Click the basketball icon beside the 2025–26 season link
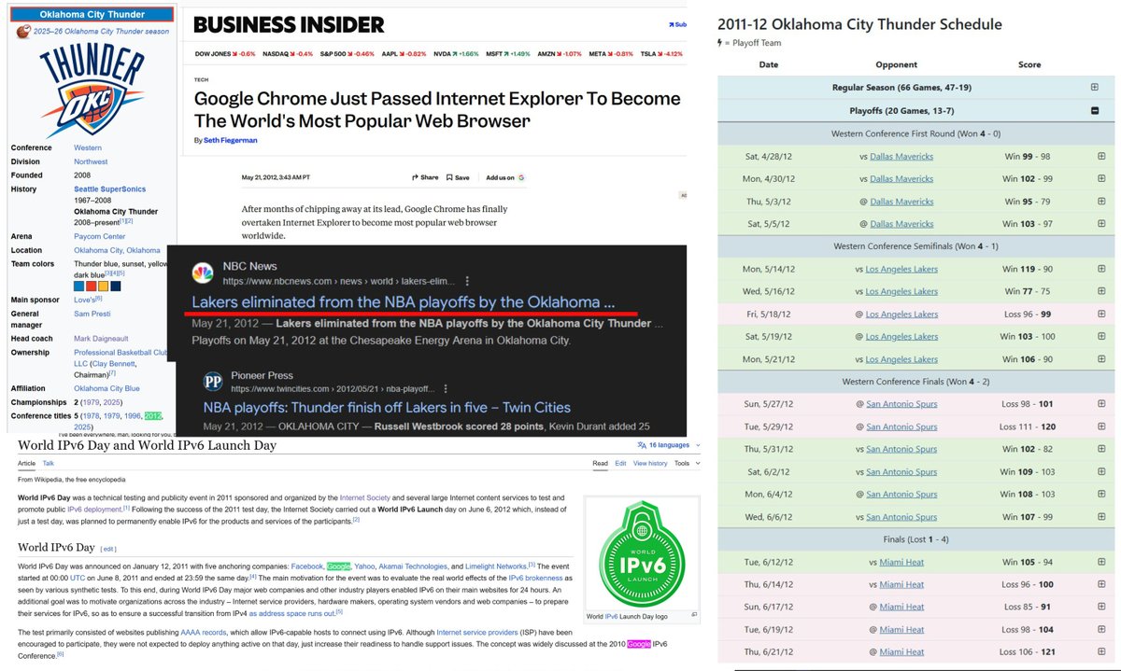The image size is (1121, 671). tap(23, 31)
